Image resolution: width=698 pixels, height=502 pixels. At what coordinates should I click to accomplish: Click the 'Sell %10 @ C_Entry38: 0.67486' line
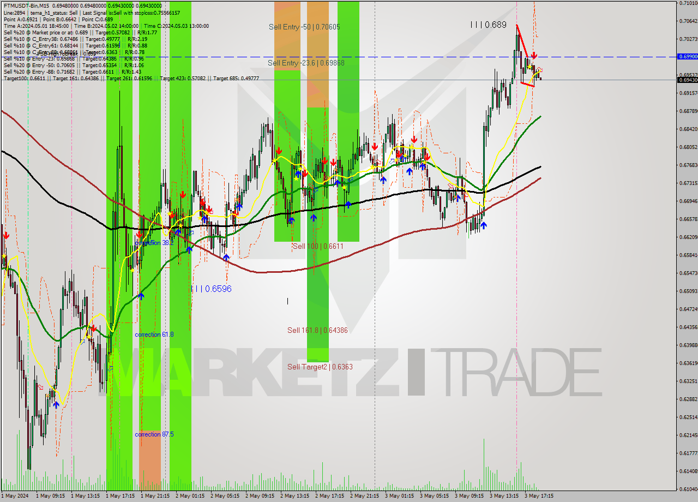tap(75, 39)
